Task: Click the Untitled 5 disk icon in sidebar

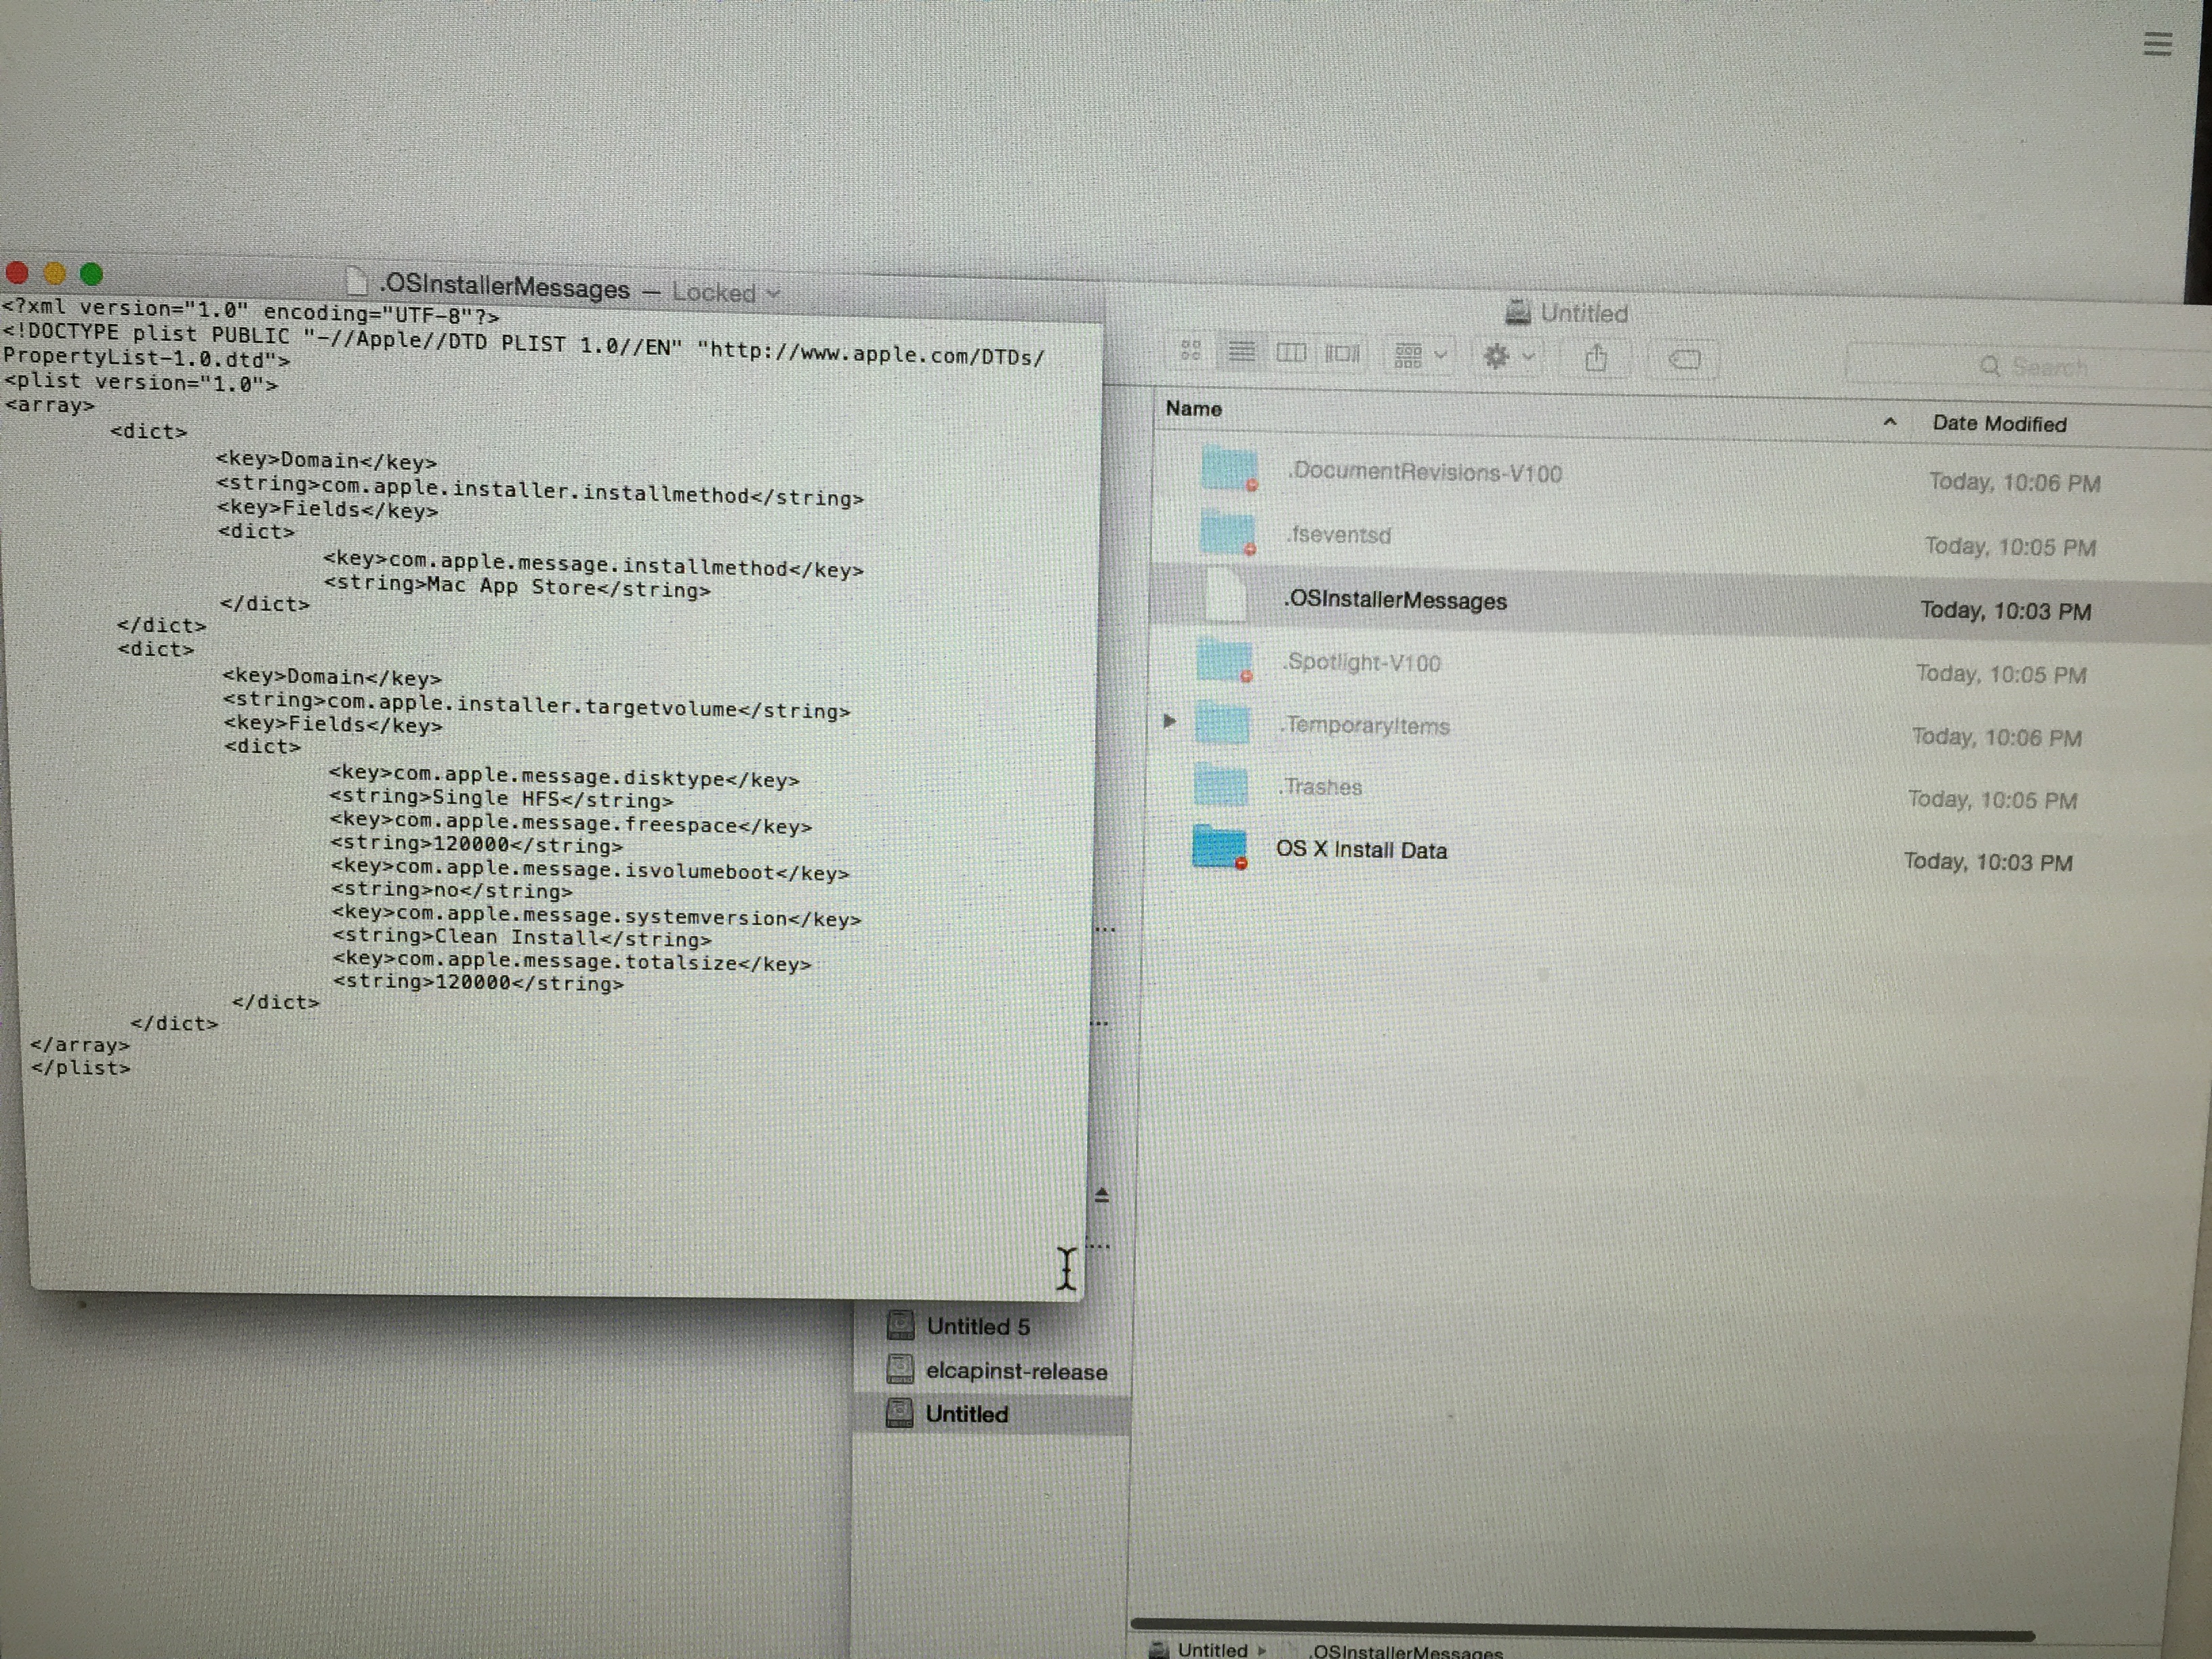Action: pos(900,1325)
